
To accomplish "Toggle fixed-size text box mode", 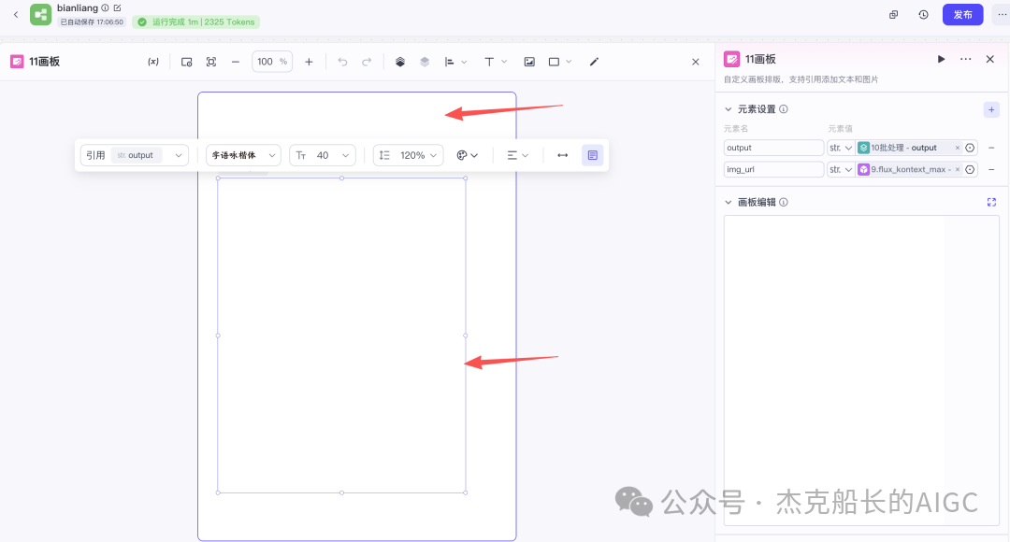I will pyautogui.click(x=593, y=155).
